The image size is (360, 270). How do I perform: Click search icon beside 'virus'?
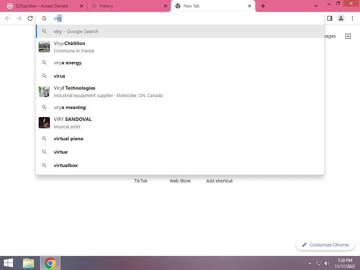[x=44, y=76]
